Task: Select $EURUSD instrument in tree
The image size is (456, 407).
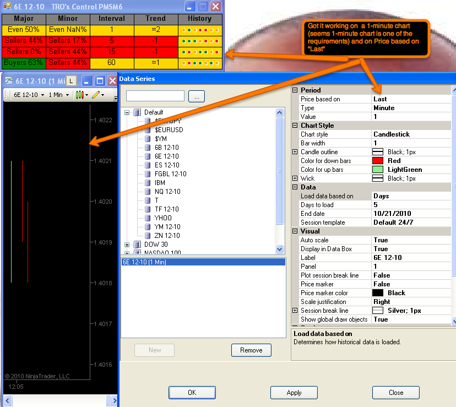Action: pos(169,130)
